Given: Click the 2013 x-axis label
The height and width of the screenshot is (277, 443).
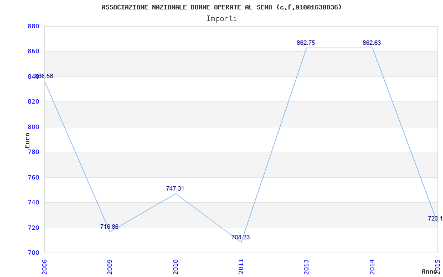Looking at the screenshot, I should click(307, 267).
